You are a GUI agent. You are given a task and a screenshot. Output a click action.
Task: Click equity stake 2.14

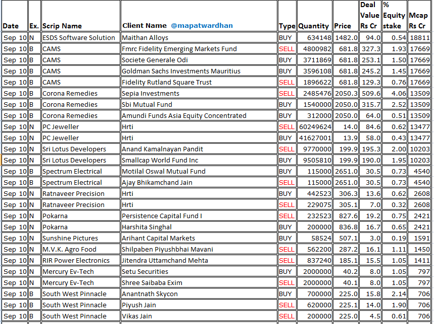click(x=395, y=294)
